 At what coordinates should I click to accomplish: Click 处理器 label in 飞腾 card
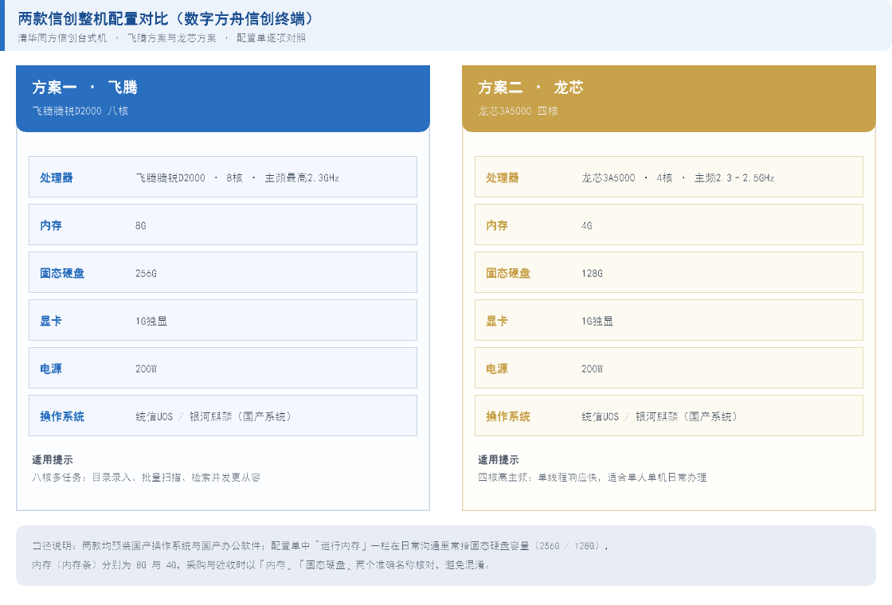click(x=57, y=178)
